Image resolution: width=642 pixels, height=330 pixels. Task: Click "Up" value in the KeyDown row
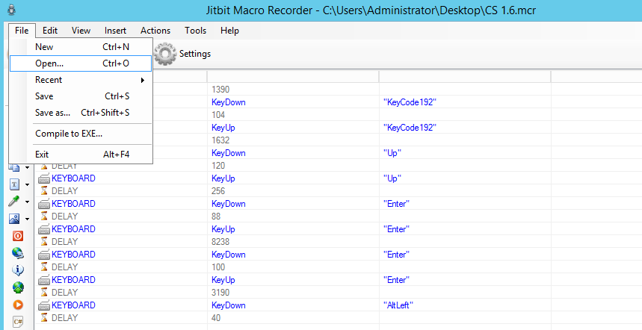pyautogui.click(x=392, y=153)
